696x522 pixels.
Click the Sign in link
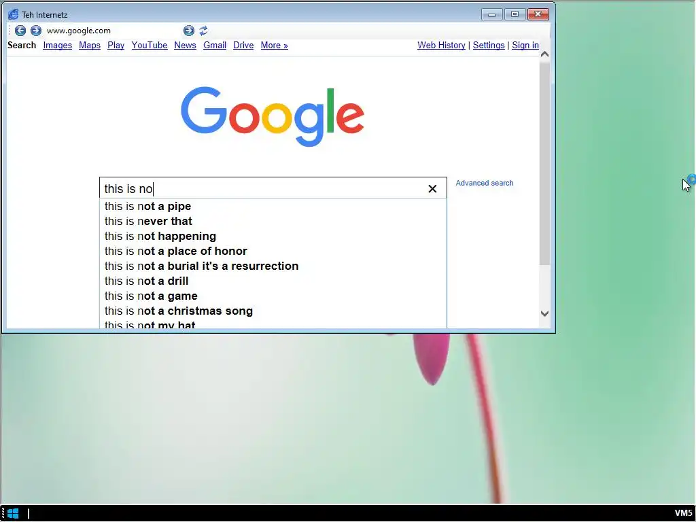coord(525,46)
